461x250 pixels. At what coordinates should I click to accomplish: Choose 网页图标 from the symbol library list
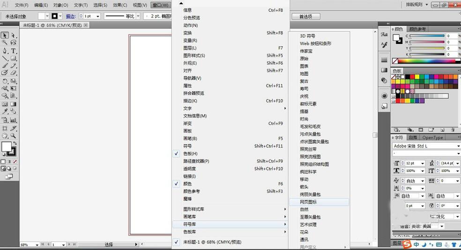[x=319, y=202]
